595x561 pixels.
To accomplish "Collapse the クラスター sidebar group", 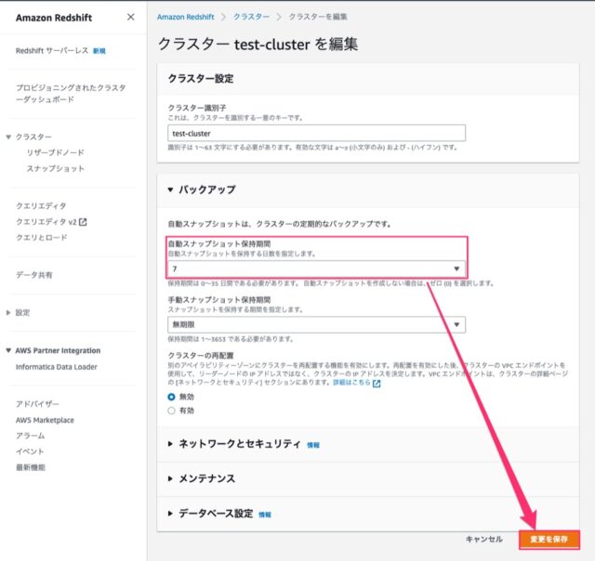I will [x=8, y=137].
